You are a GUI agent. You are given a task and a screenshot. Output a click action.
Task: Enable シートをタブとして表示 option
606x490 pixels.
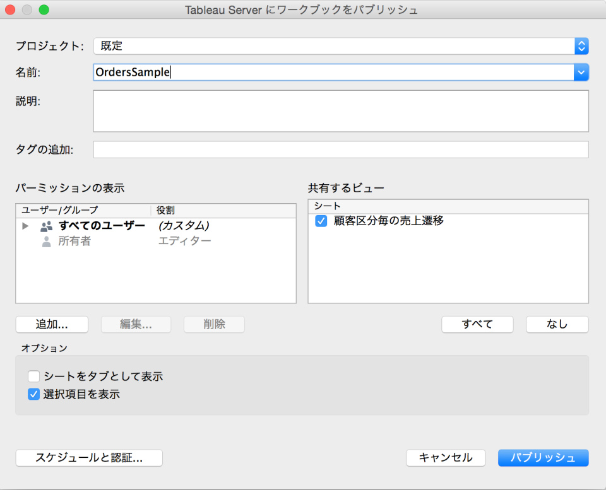click(x=33, y=376)
